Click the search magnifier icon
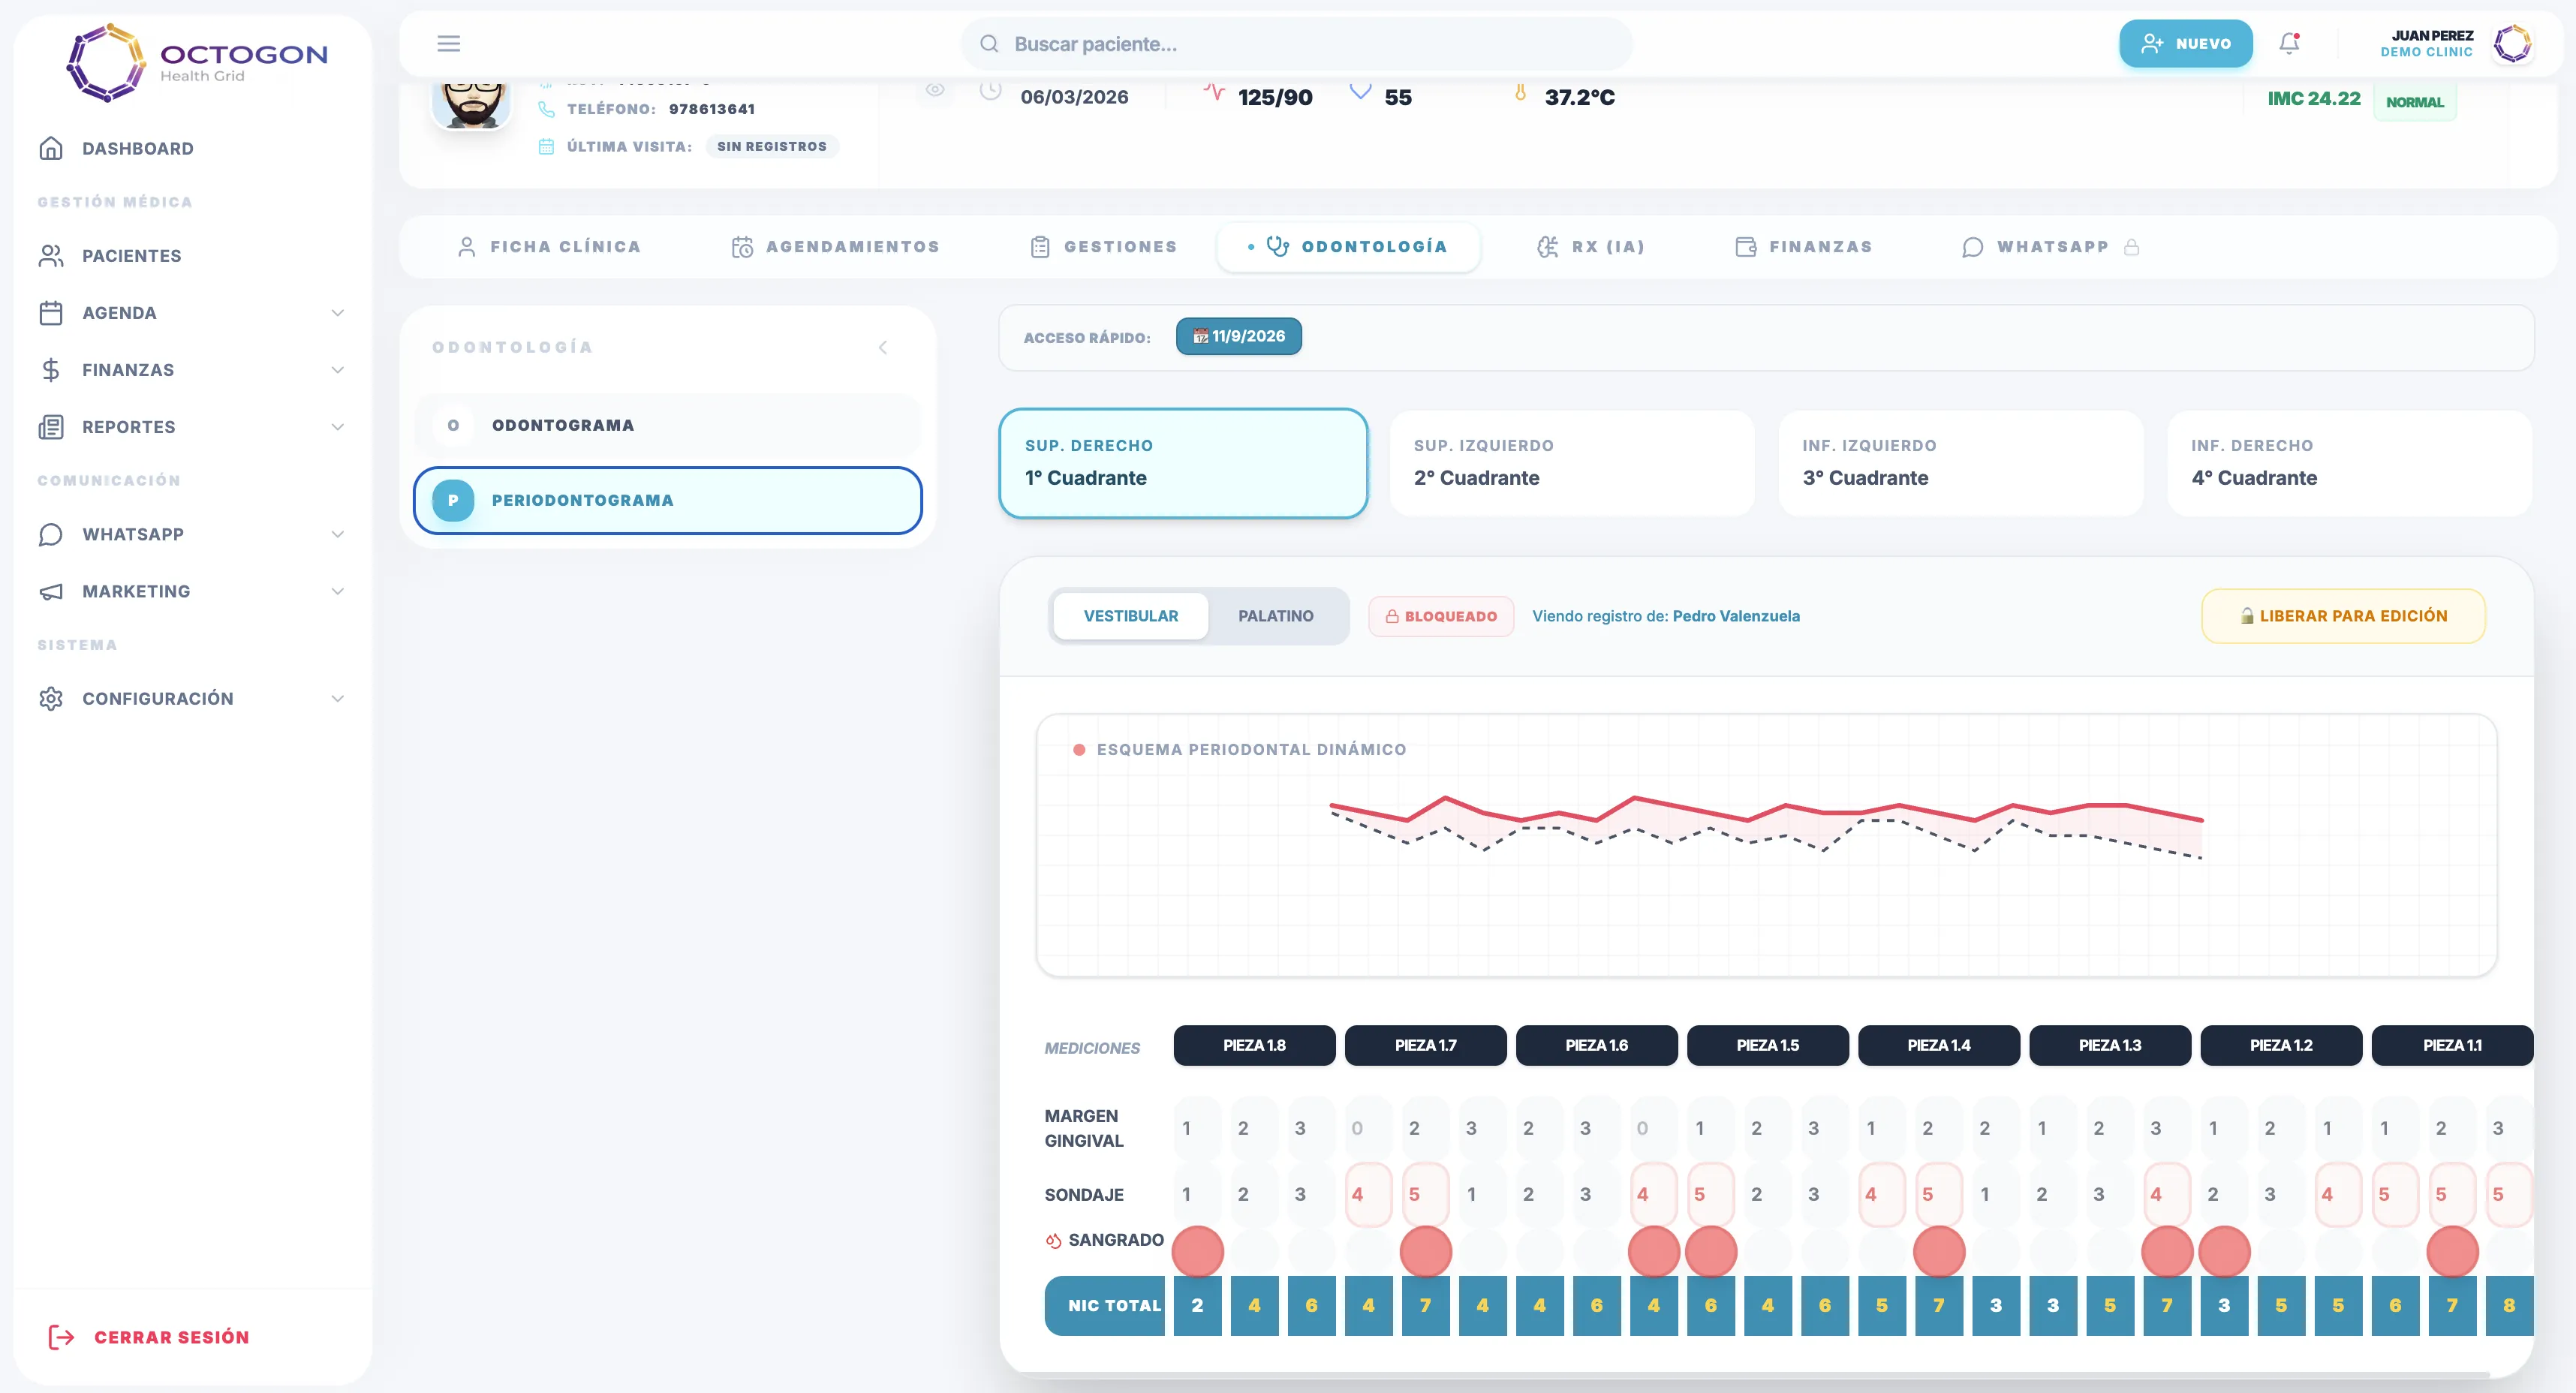The image size is (2576, 1393). pyautogui.click(x=989, y=43)
